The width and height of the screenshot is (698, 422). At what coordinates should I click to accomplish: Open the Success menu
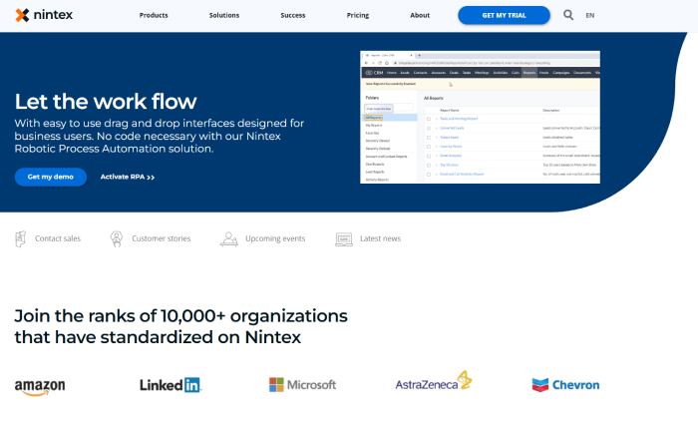point(293,15)
